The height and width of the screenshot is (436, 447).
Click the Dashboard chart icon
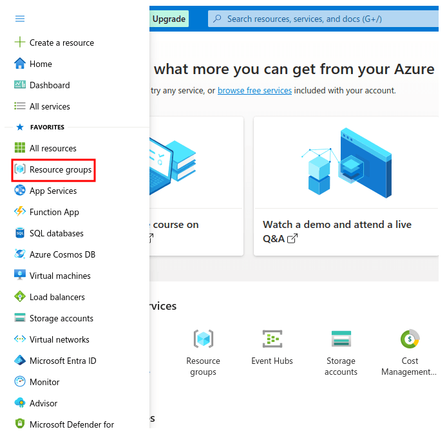click(x=20, y=84)
